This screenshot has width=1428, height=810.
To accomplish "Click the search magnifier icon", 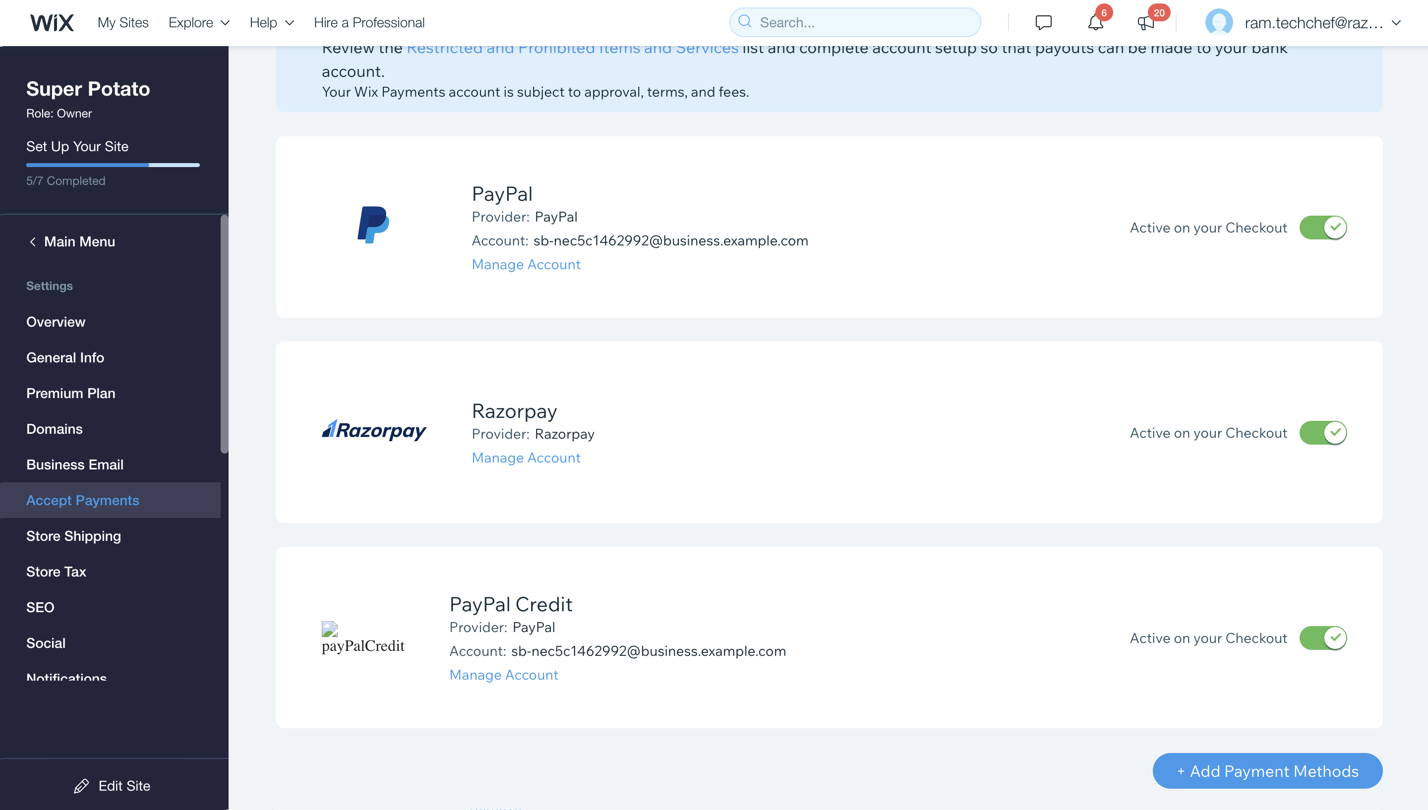I will [745, 22].
